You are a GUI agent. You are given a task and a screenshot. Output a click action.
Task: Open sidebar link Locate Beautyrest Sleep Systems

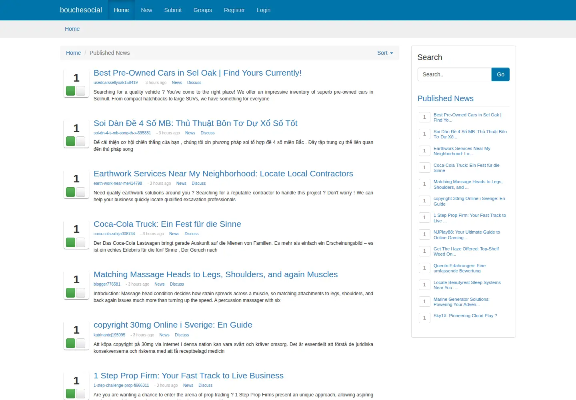467,285
